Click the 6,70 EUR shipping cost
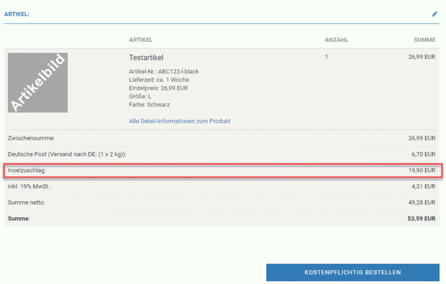 tap(424, 154)
